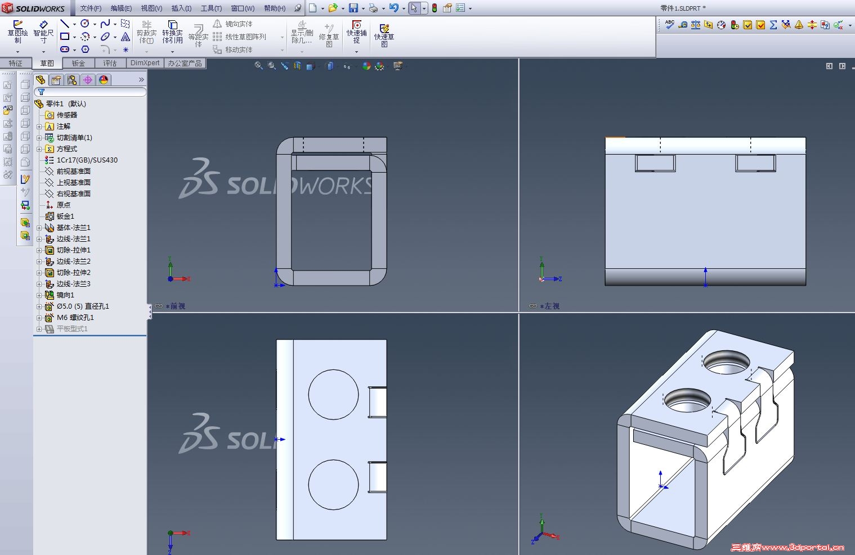The width and height of the screenshot is (855, 555).
Task: Click the Convert Entities (转换实体引用) icon
Action: [x=173, y=24]
